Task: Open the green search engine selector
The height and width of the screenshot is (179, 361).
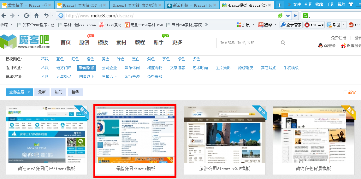Action: 306,16
